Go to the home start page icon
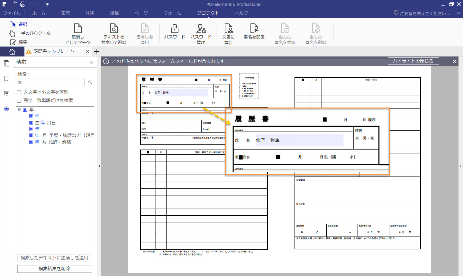The height and width of the screenshot is (276, 463). tap(12, 51)
